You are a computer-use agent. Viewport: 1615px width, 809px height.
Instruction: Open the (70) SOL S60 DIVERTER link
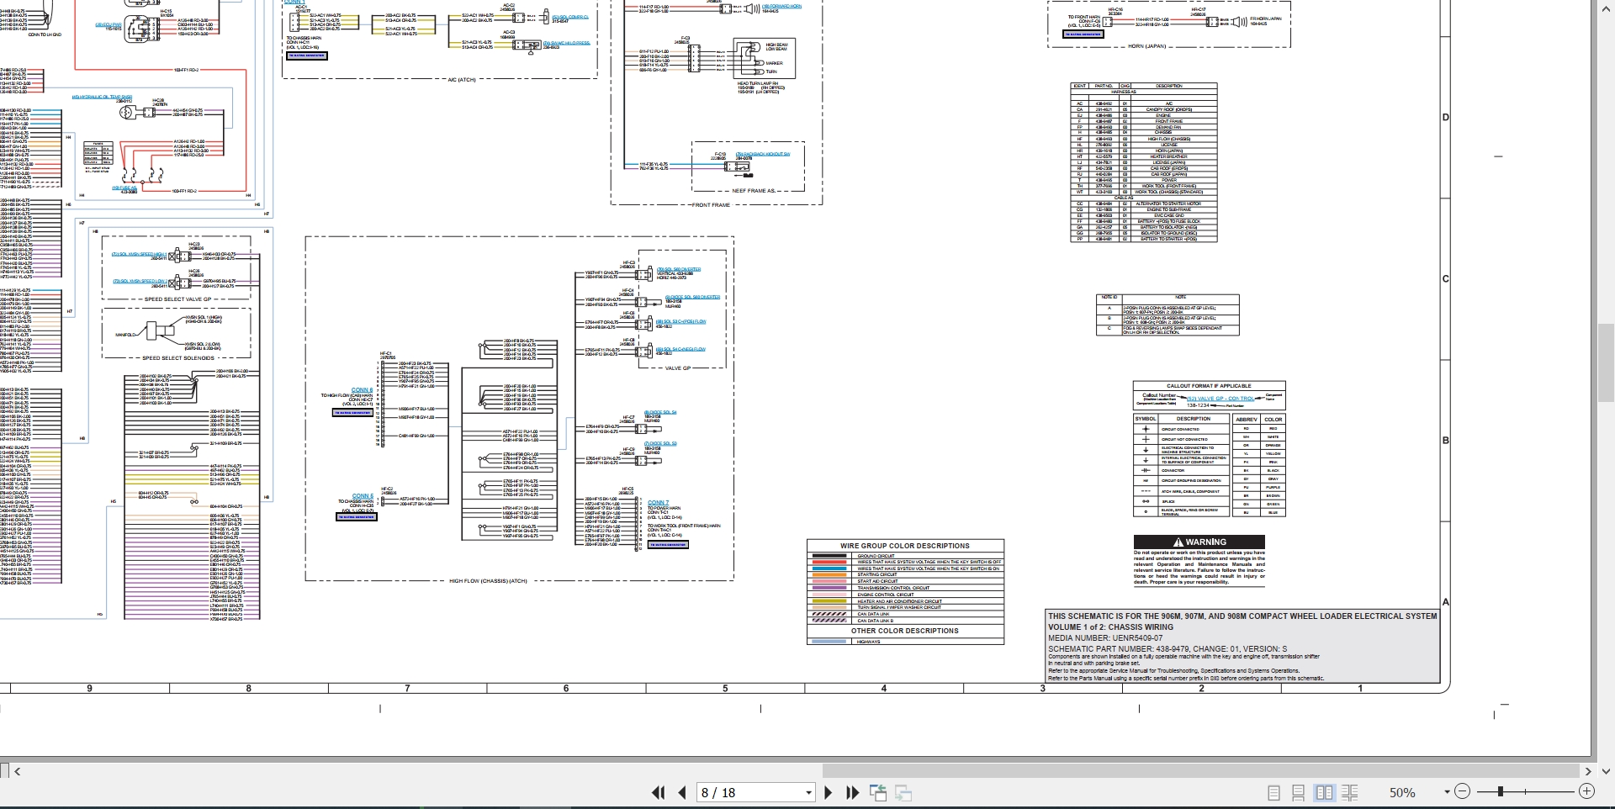coord(679,270)
